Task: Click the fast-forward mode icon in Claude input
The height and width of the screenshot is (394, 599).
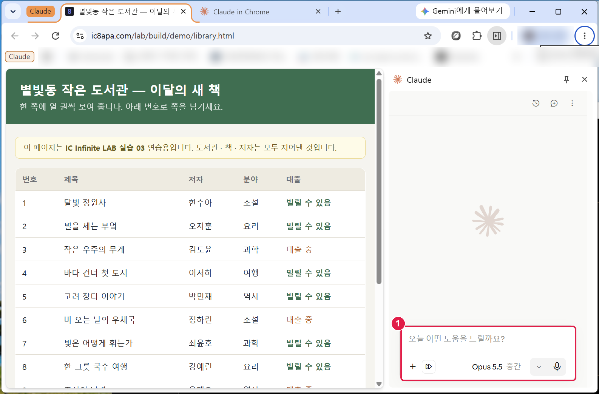Action: [429, 366]
